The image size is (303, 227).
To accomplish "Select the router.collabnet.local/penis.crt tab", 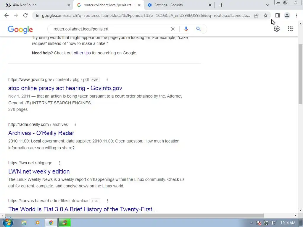I will pos(108,5).
